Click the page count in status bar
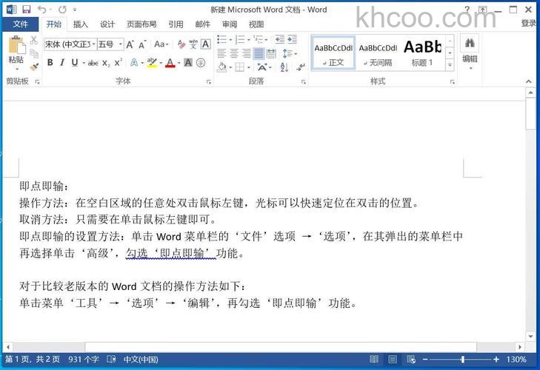This screenshot has width=540, height=370. click(33, 360)
